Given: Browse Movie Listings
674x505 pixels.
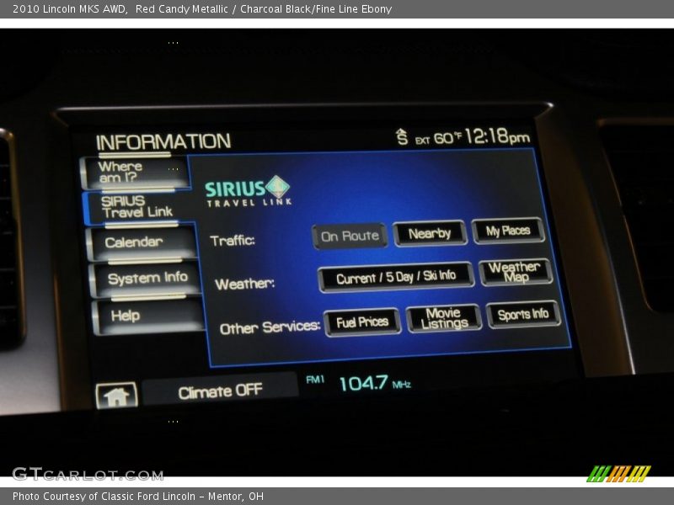Looking at the screenshot, I should coord(444,317).
